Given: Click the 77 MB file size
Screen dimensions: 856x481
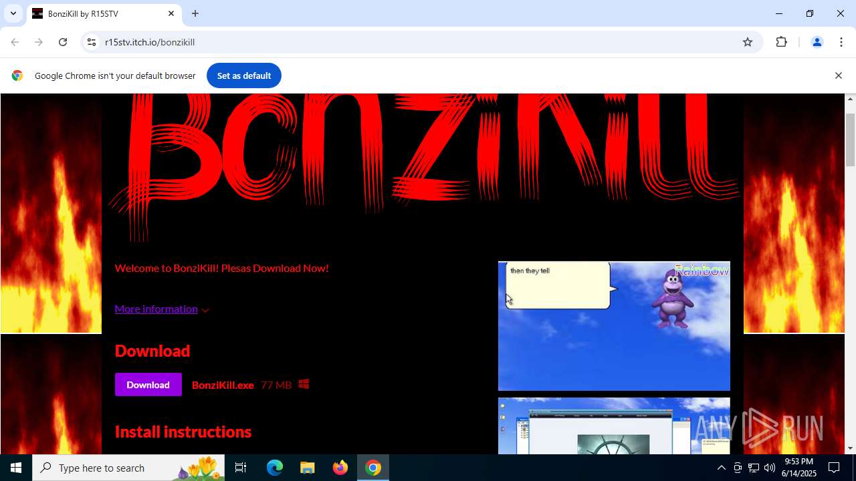Looking at the screenshot, I should [276, 385].
